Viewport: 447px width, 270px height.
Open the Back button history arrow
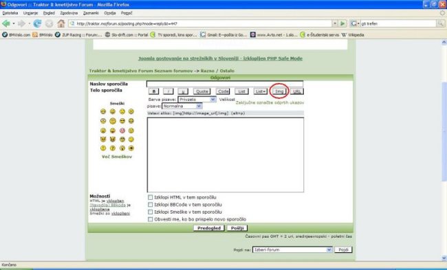(x=13, y=23)
